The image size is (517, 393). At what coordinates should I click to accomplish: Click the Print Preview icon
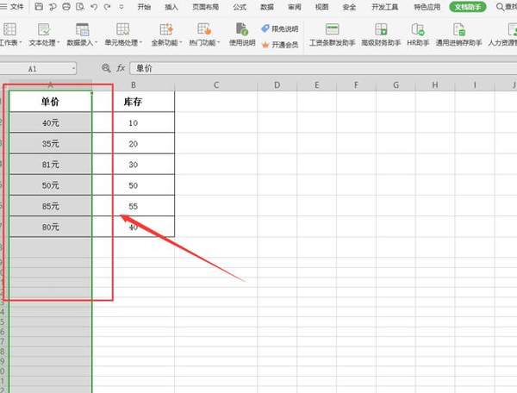click(x=80, y=6)
